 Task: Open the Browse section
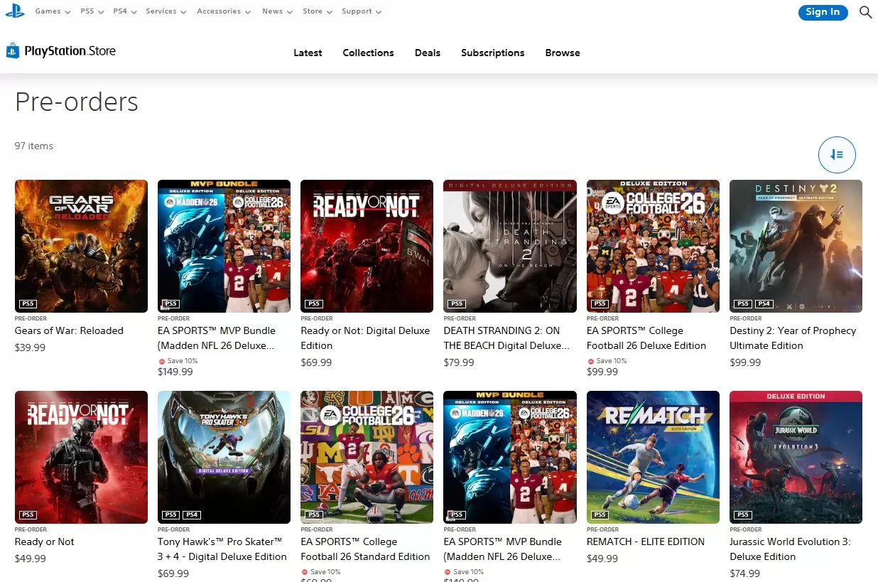tap(563, 53)
